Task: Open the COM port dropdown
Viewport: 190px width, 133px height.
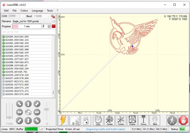Action: (x=23, y=16)
